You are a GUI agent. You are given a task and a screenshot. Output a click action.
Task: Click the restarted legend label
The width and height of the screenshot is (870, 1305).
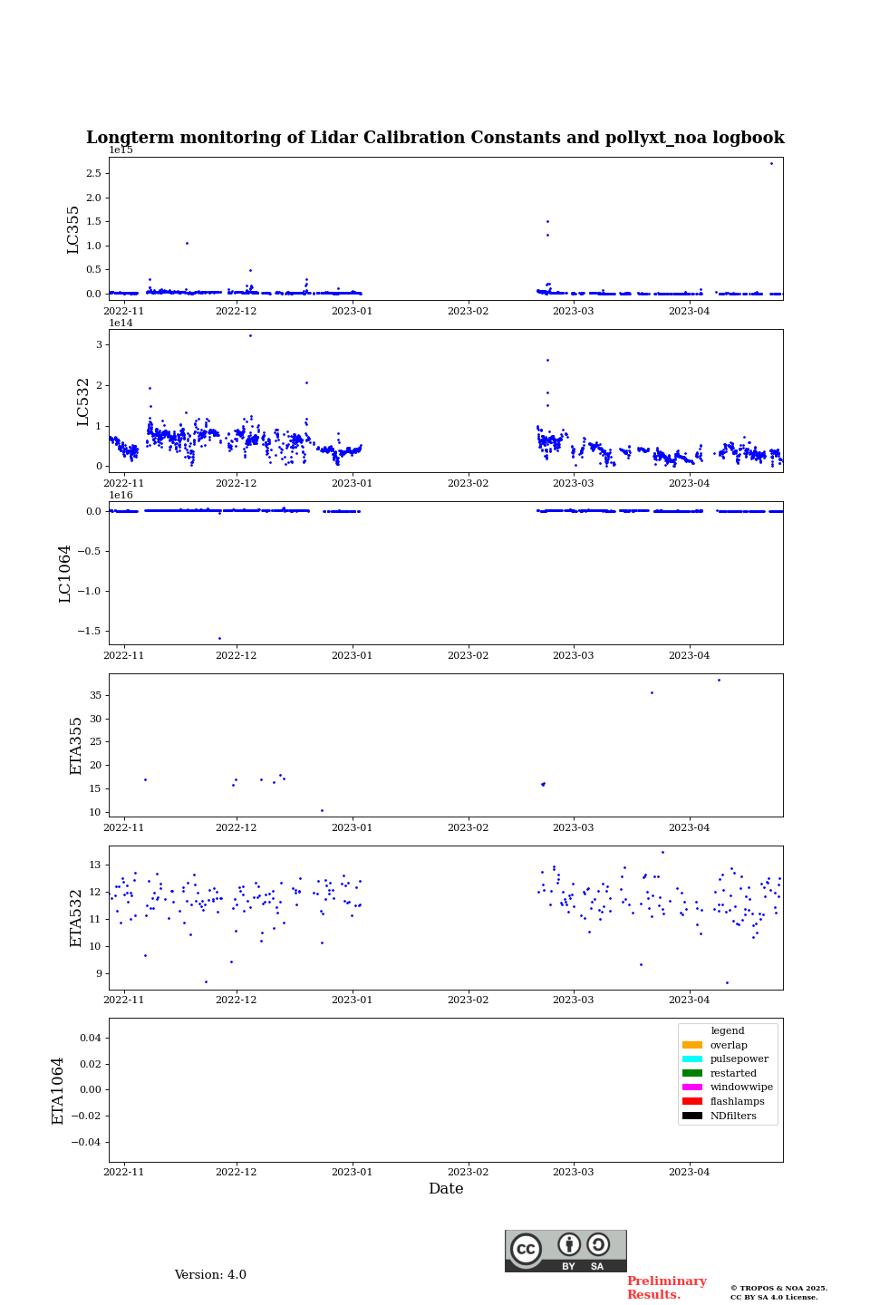(733, 1073)
